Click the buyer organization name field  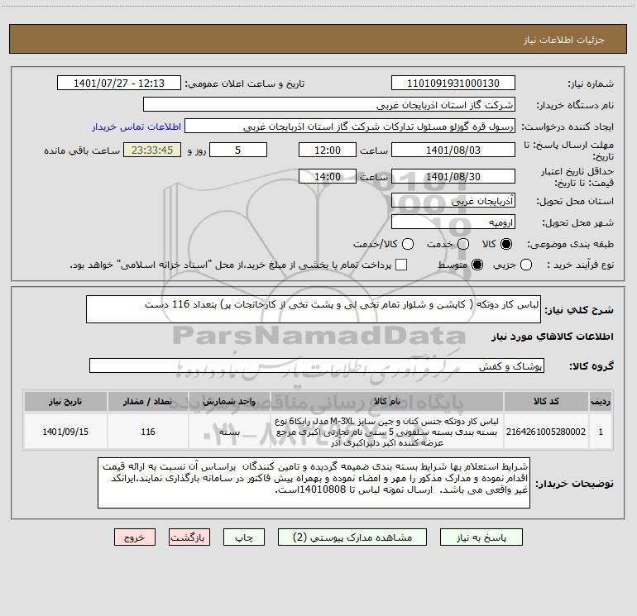[329, 105]
